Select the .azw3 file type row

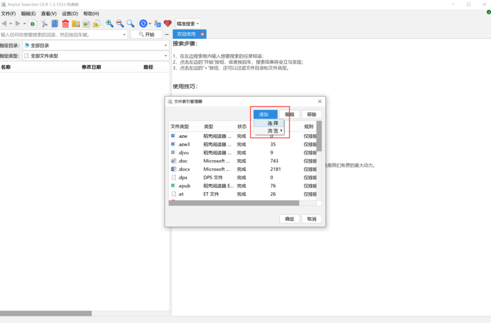[243, 144]
